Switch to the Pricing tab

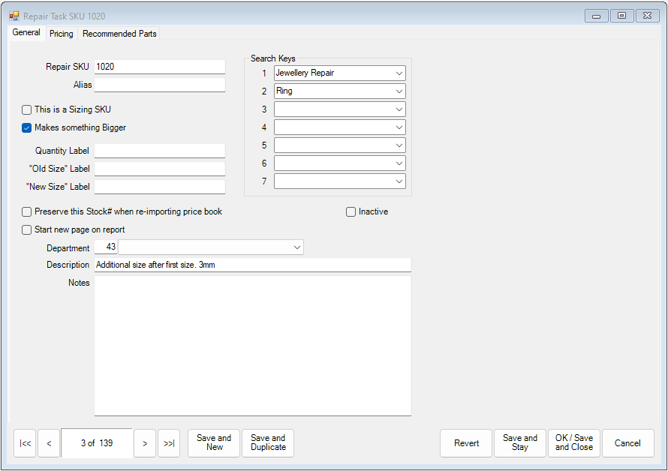point(61,33)
